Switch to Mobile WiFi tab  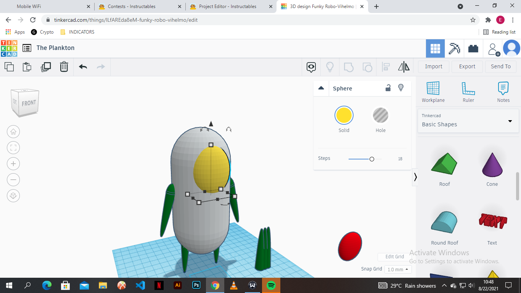[x=47, y=6]
